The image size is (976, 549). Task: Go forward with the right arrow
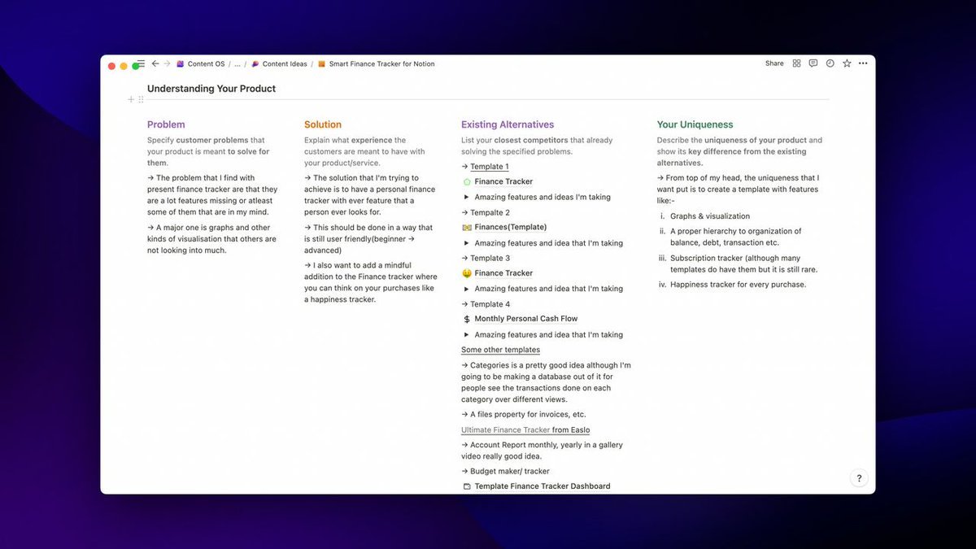(x=168, y=63)
